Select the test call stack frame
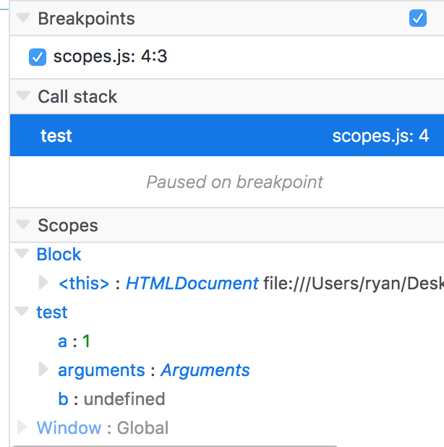Screen dimensions: 444x447 tap(56, 136)
